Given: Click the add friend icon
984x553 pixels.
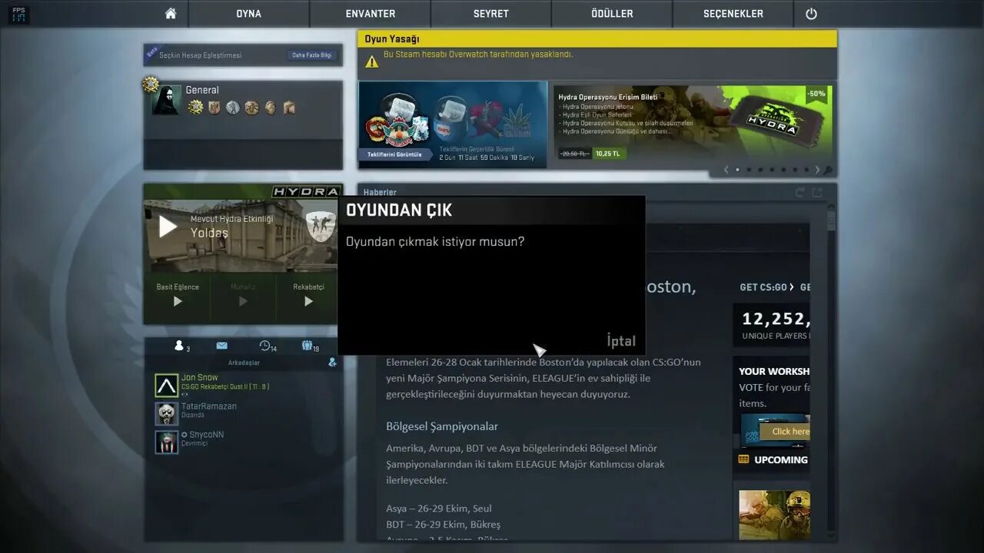Looking at the screenshot, I should pos(332,362).
